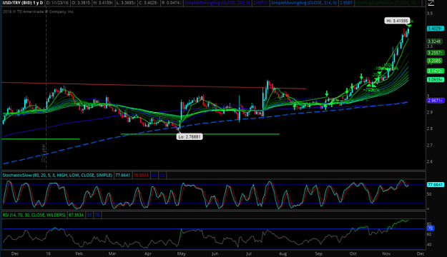This screenshot has width=447, height=257.
Task: Click the Hi: 3.41595 price bubble
Action: tap(397, 21)
